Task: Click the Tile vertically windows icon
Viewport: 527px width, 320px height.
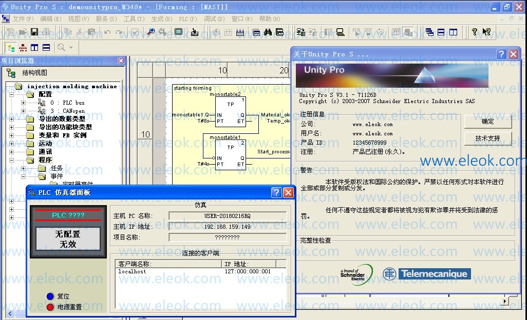Action: 454,32
